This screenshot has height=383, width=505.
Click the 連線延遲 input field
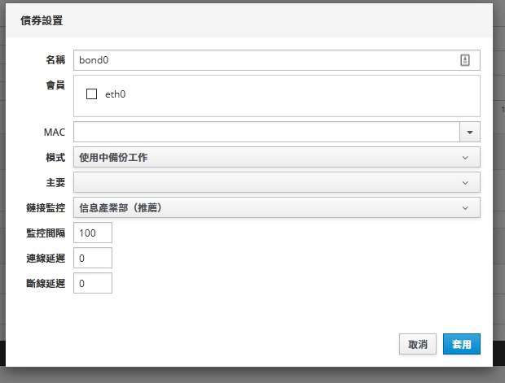coord(93,258)
